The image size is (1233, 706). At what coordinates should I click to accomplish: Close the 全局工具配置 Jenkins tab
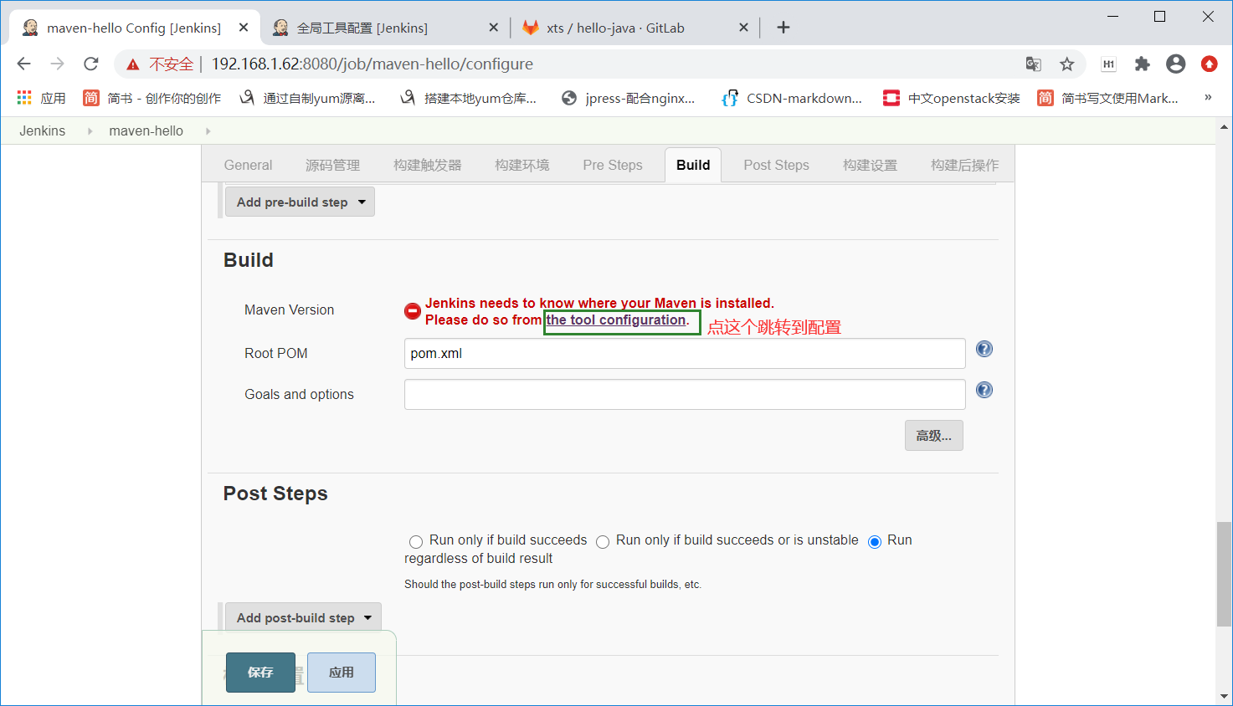[x=493, y=28]
